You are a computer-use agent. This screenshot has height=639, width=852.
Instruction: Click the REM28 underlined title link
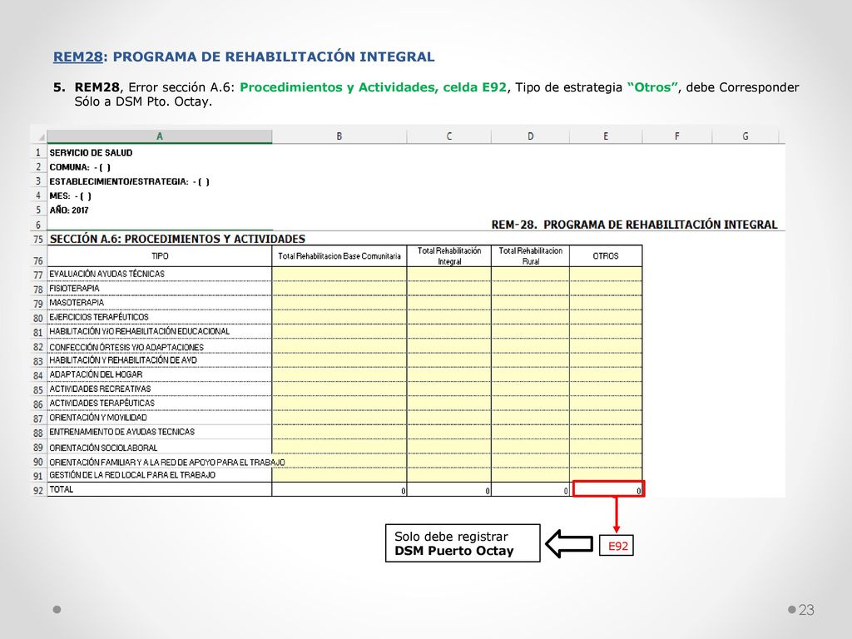[x=77, y=57]
